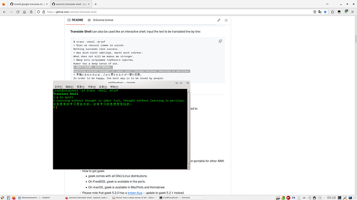Click the account icon beside home button
357x200 pixels.
[31, 12]
